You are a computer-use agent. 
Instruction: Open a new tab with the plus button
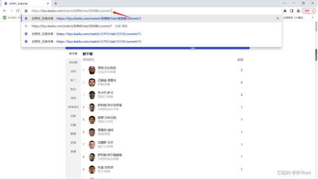pos(56,4)
